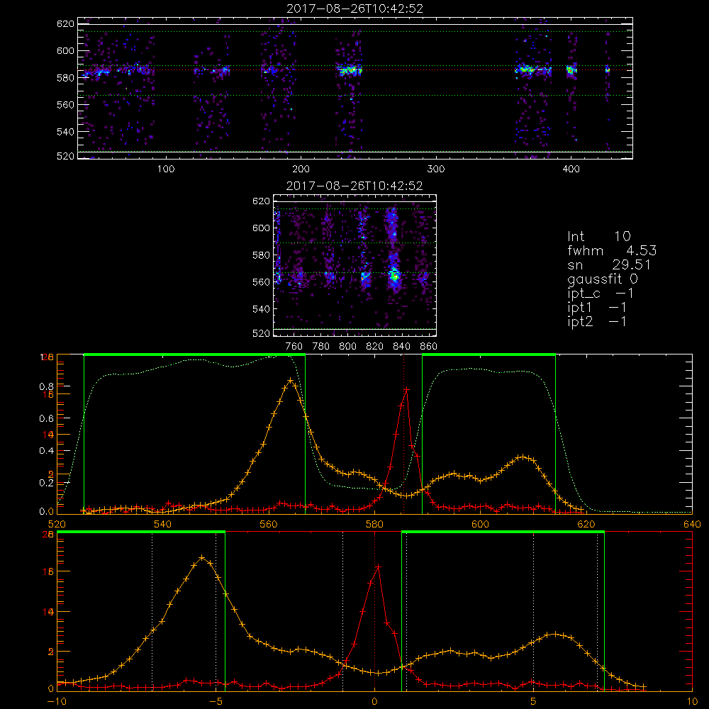This screenshot has height=709, width=709.
Task: Click the red peak in the upper profile plot
Action: pos(406,389)
